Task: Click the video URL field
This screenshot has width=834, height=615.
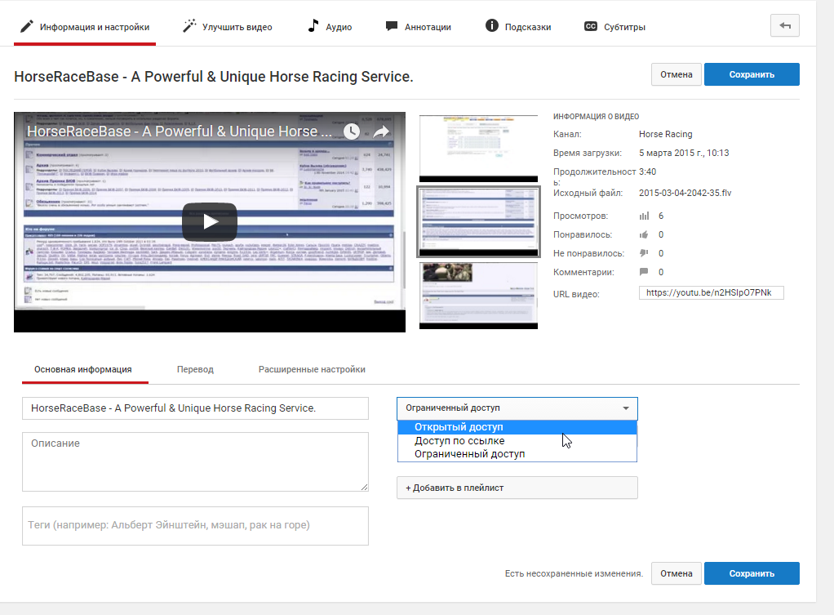Action: 711,293
